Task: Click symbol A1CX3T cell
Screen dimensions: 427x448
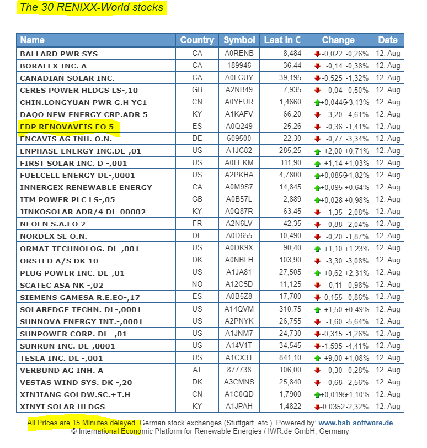Action: coord(239,358)
